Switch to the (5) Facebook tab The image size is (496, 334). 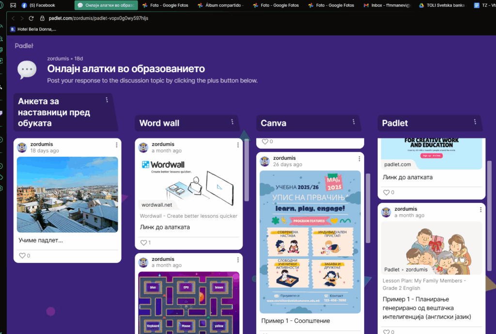pos(38,5)
